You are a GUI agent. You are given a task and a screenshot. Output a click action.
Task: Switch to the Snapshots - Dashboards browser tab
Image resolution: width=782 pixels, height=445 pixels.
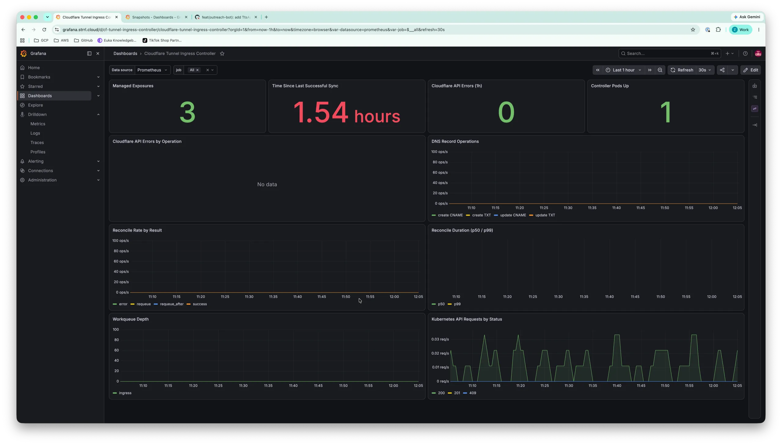[x=156, y=17]
